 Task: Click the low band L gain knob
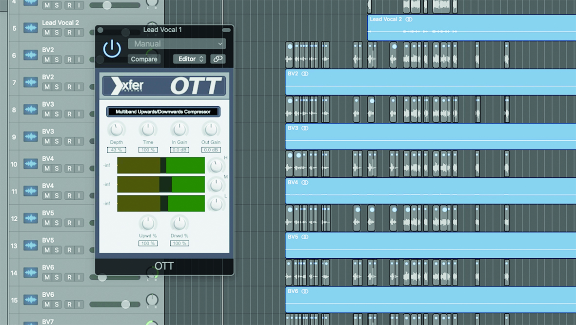pos(216,204)
